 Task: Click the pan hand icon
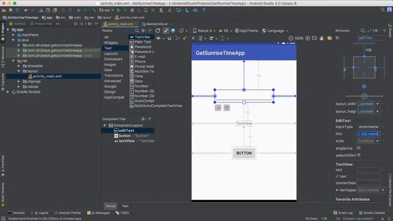pyautogui.click(x=322, y=38)
